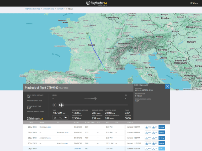Click Airbus A400M Atlas aircraft type text
Image resolution: width=202 pixels, height=151 pixels.
(144, 90)
